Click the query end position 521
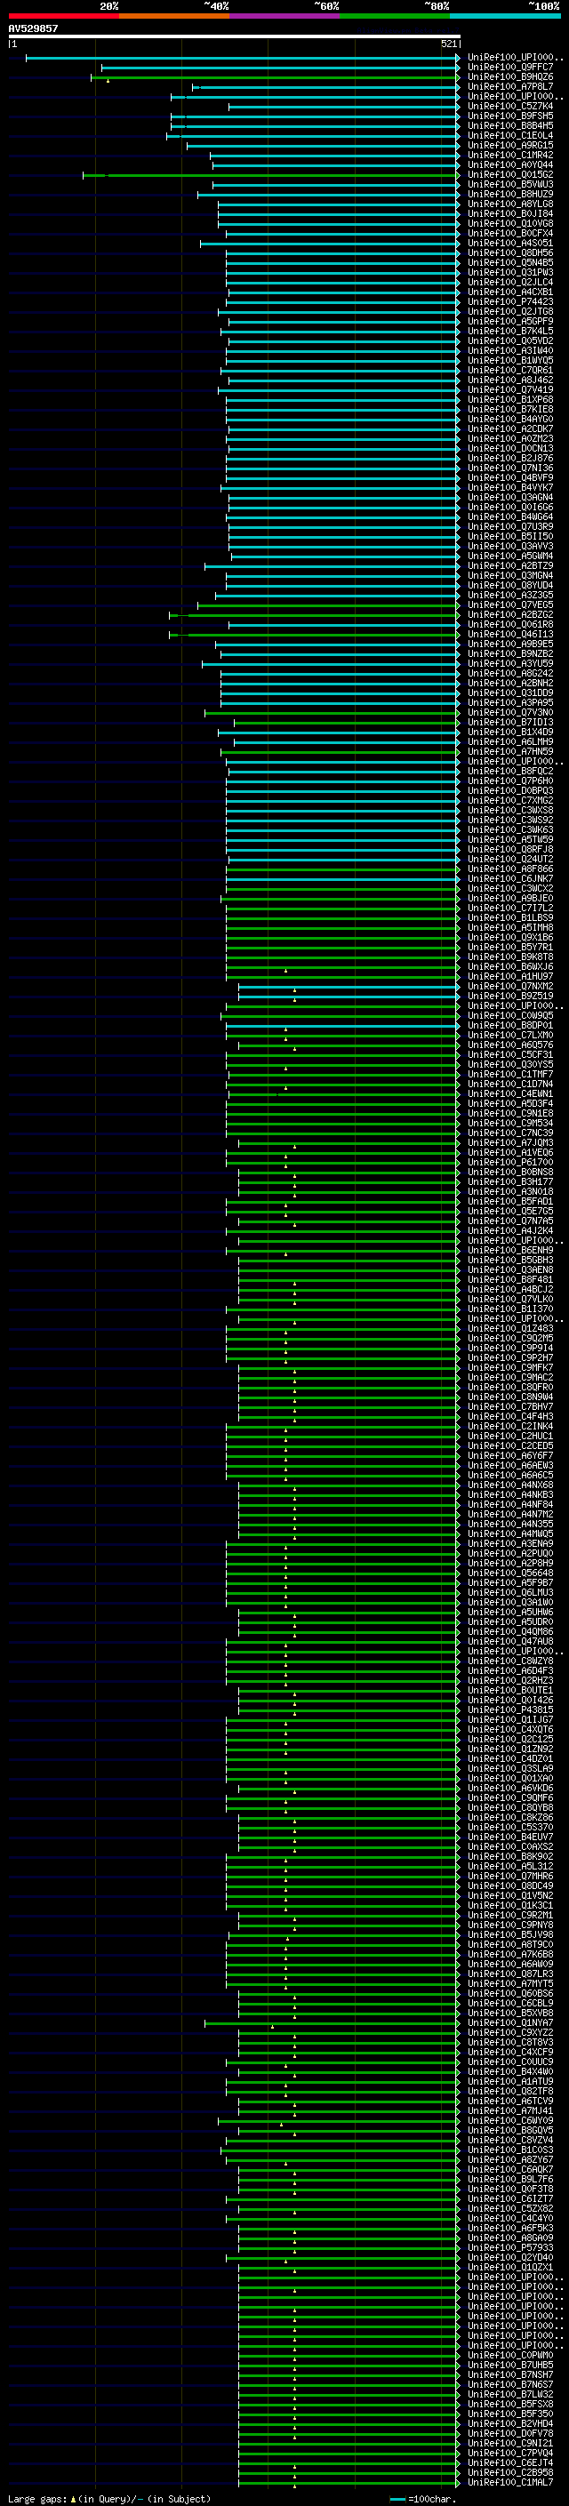Image resolution: width=569 pixels, height=2506 pixels. (449, 44)
